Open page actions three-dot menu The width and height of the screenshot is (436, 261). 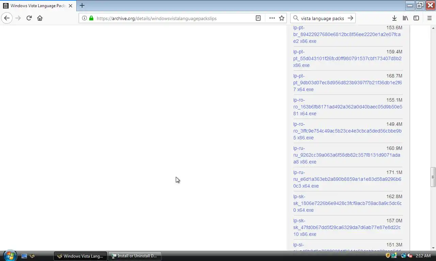tap(272, 18)
